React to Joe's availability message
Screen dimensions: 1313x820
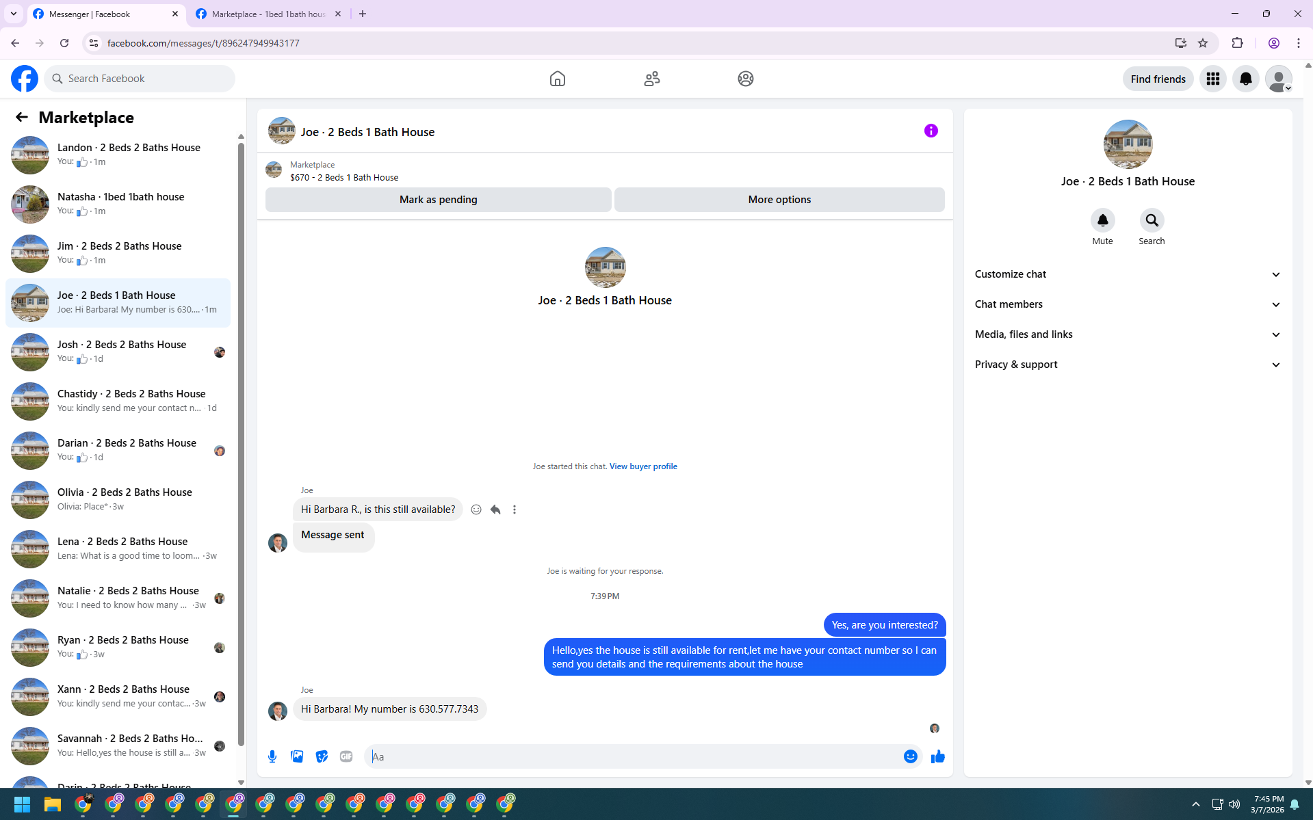click(x=476, y=510)
